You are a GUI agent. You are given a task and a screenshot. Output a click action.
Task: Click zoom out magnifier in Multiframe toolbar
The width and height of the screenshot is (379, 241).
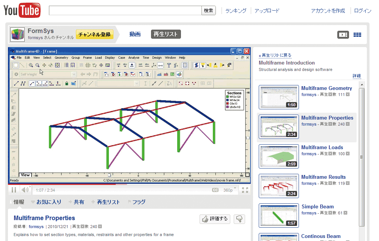tap(38, 65)
